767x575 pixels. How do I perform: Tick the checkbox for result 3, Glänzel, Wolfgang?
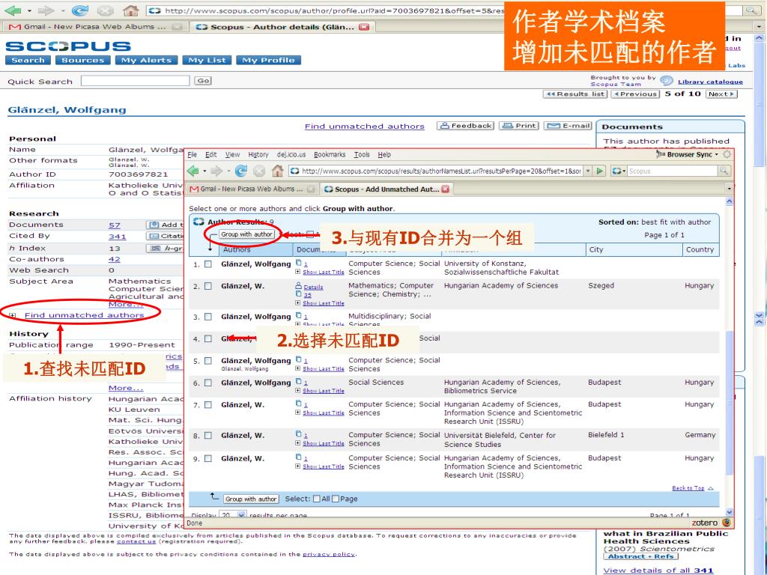point(208,317)
